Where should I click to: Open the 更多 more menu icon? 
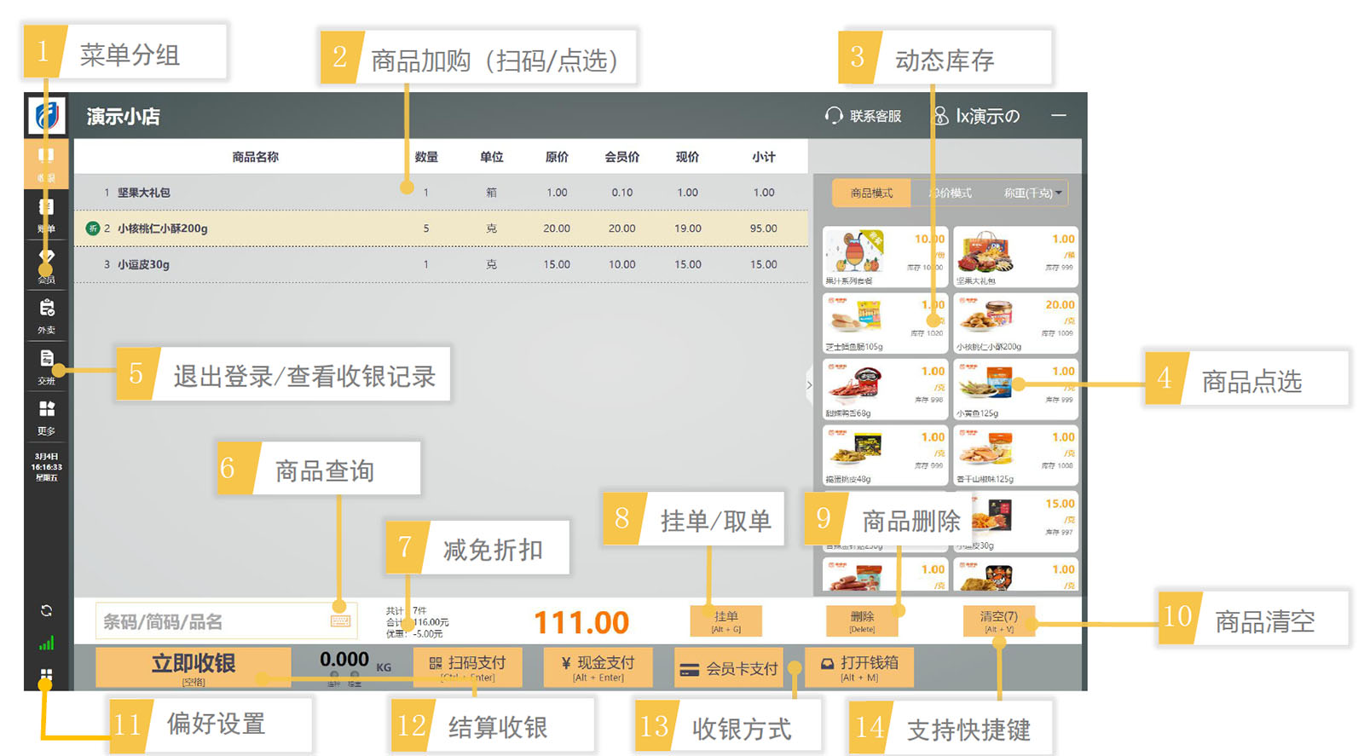coord(46,416)
